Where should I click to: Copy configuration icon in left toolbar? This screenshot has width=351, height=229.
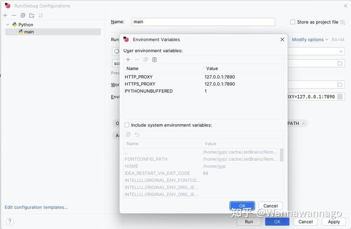[22, 16]
